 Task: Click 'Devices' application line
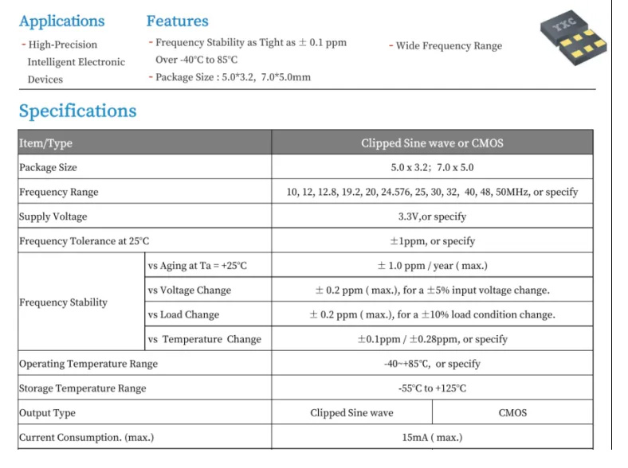(x=45, y=80)
